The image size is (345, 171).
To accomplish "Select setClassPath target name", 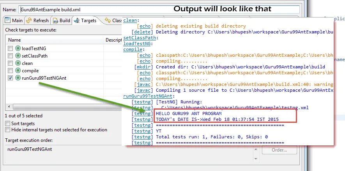I will [35, 56].
